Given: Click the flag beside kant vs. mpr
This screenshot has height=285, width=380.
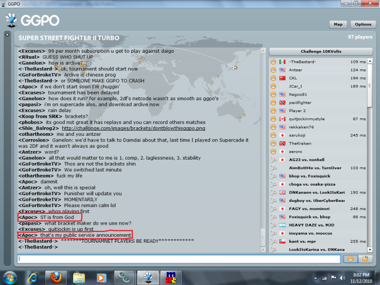Looking at the screenshot, I should coord(282,241).
